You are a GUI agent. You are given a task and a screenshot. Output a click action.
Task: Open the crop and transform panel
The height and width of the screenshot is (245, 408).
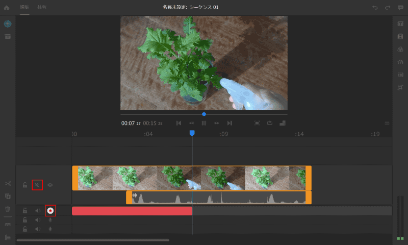coord(400,87)
